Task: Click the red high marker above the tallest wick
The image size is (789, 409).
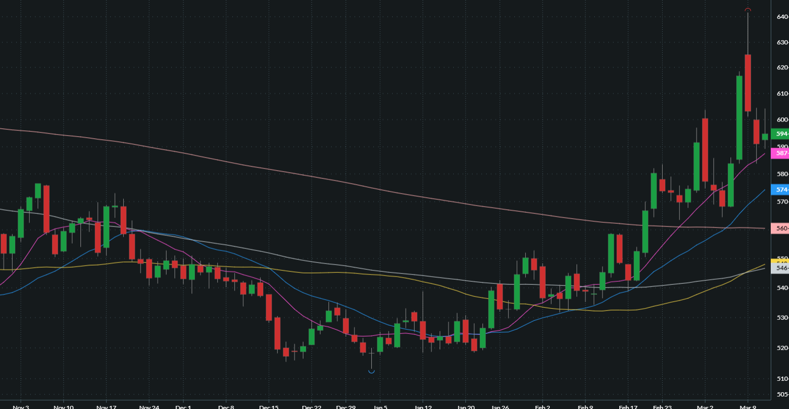Action: point(748,10)
